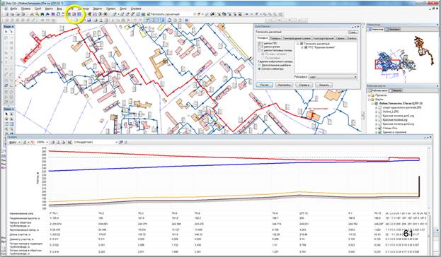The image size is (441, 257).
Task: Select the second arrow tool in the left palette
Action: (11, 32)
